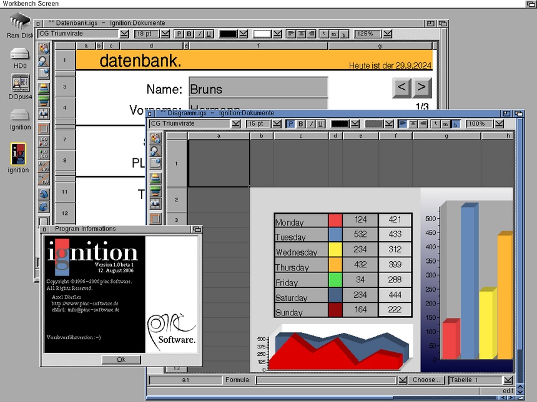Screen dimensions: 537x402
Task: Open font dropdown in Diagramm toolbar
Action: (236, 124)
